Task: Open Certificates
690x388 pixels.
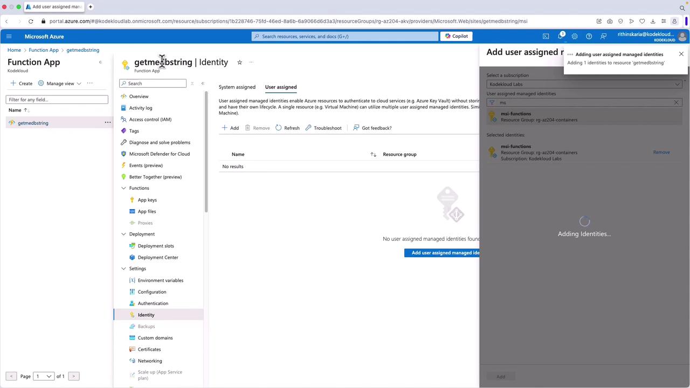Action: click(149, 349)
